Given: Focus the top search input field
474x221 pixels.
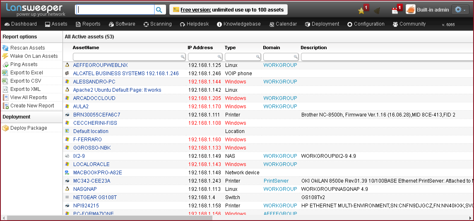Looking at the screenshot, I should tap(115, 10).
